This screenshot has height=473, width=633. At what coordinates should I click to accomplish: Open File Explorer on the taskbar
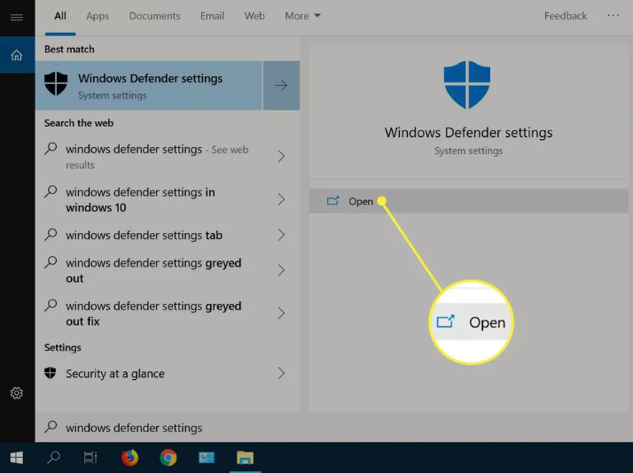click(245, 458)
